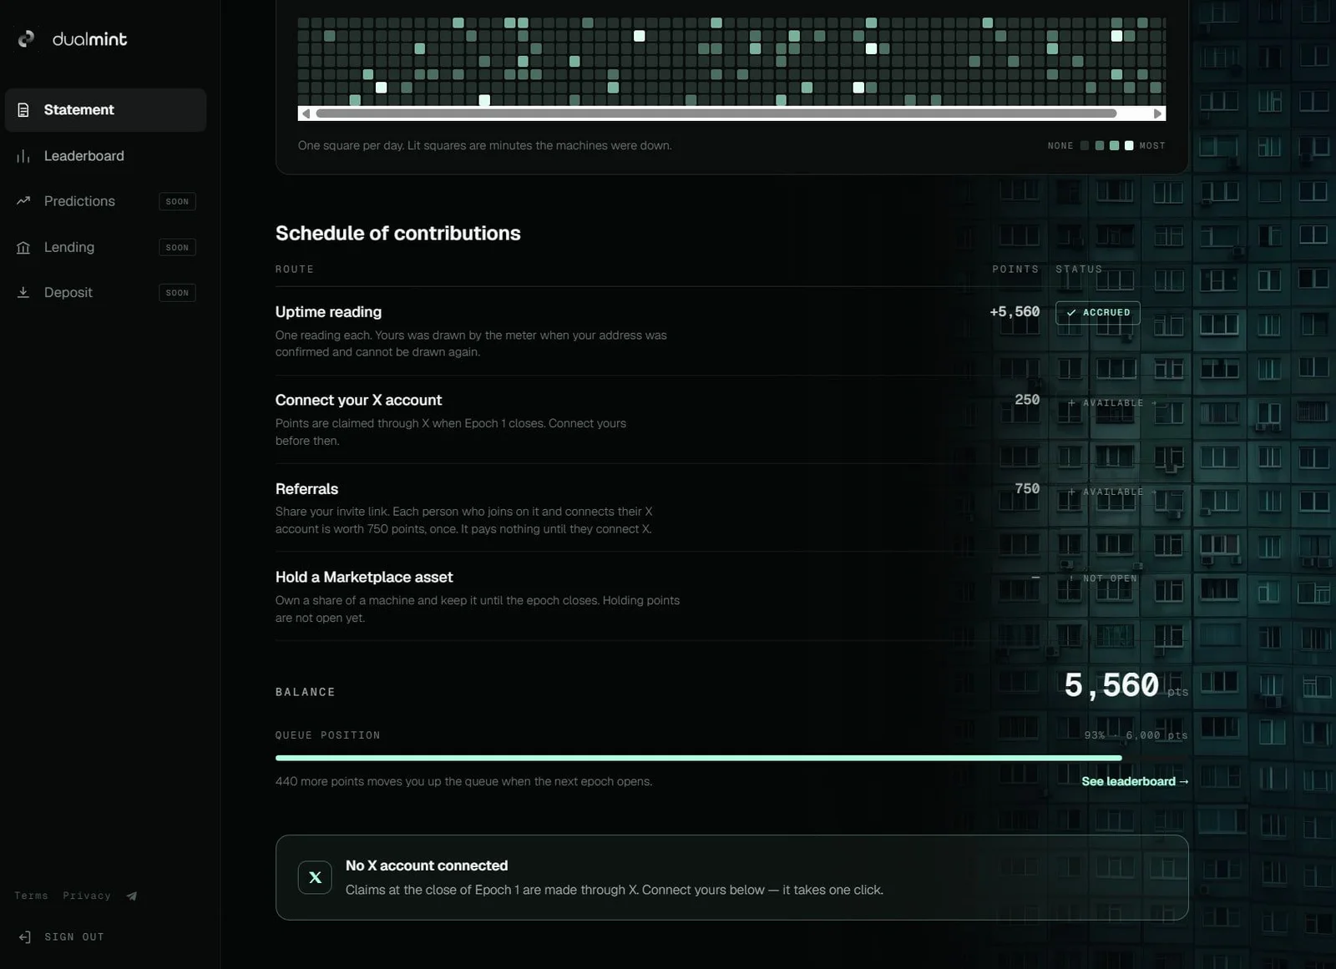The image size is (1336, 969).
Task: Click the Schedule of contributions heading
Action: pyautogui.click(x=397, y=234)
